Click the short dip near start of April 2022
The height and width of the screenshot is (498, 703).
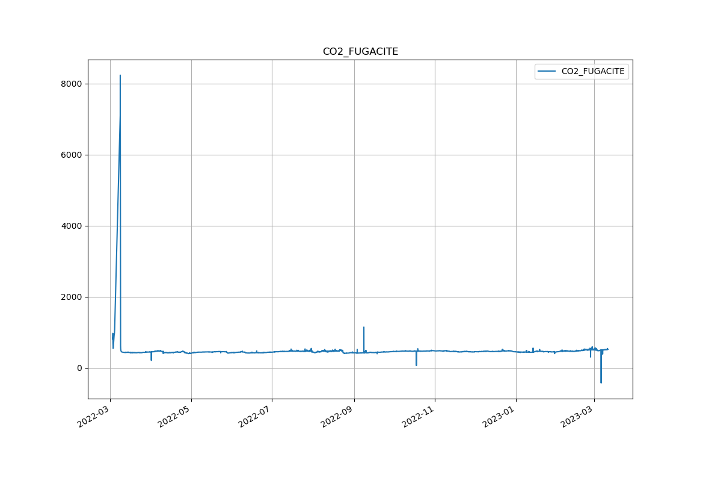point(151,360)
